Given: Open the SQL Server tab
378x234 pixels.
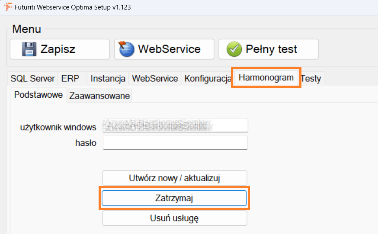Looking at the screenshot, I should point(32,78).
